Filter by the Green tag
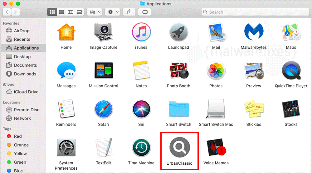312x174 pixels. (23, 162)
